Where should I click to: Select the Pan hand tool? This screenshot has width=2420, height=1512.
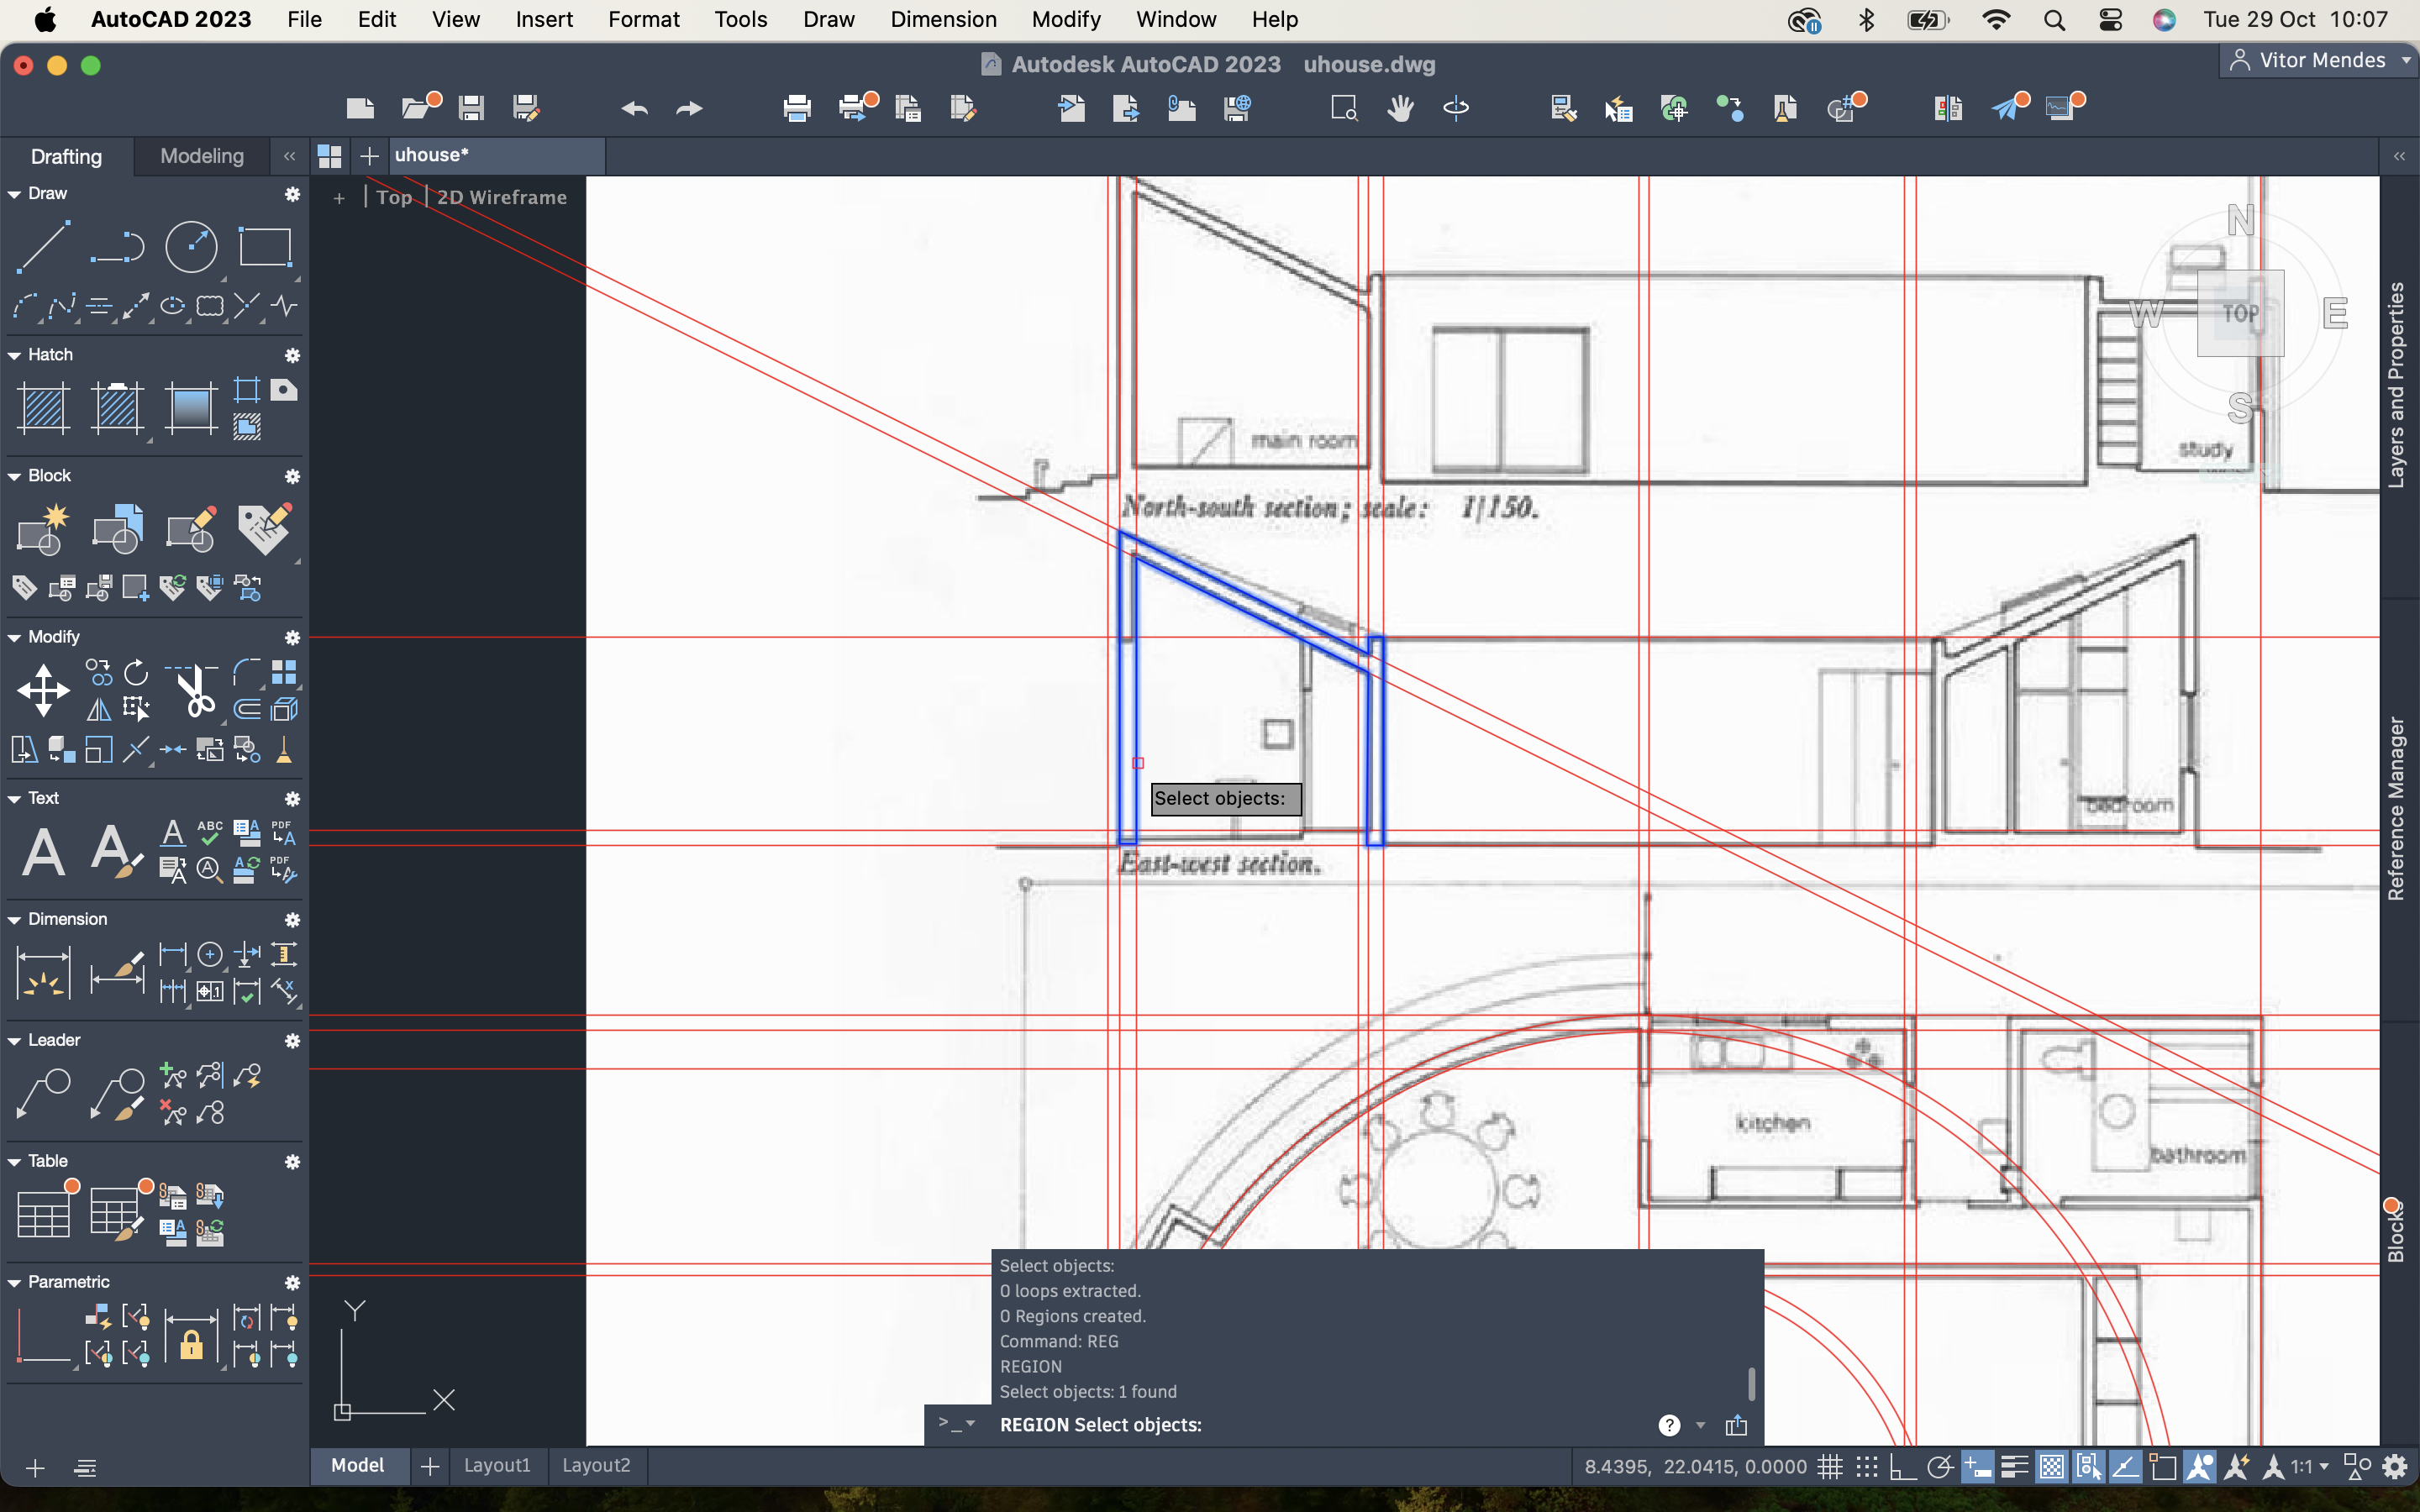[x=1400, y=108]
